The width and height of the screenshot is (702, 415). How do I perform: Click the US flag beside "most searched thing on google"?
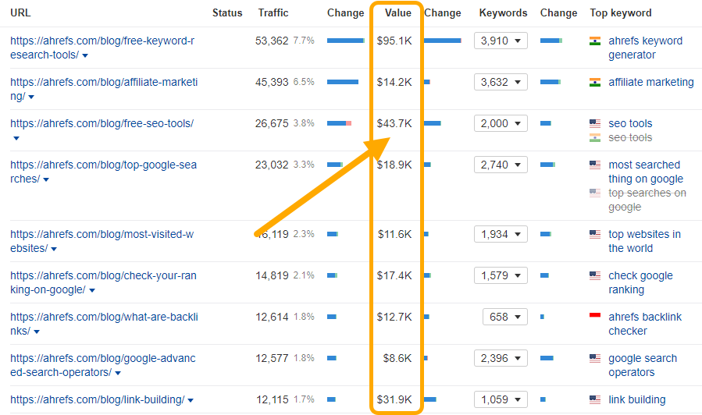click(x=595, y=165)
